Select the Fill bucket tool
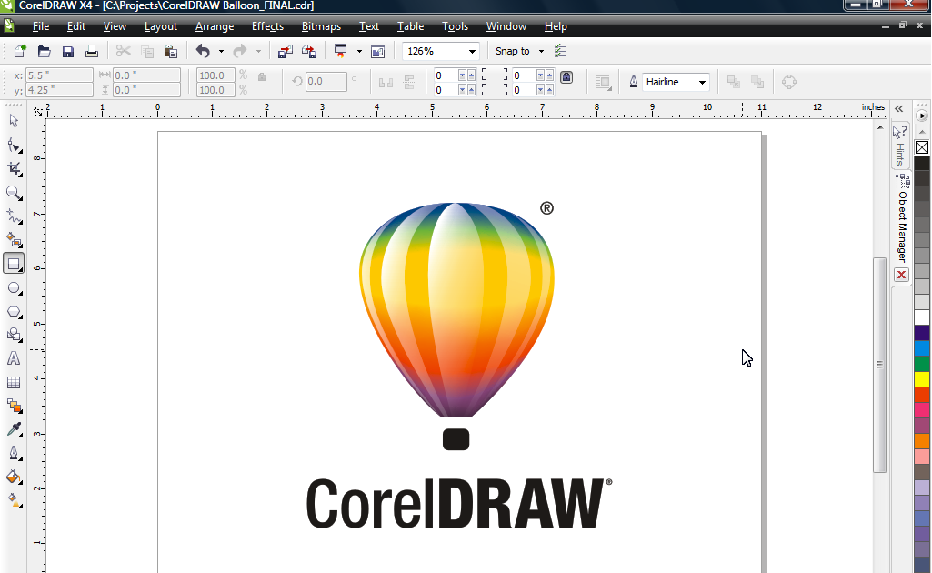932x573 pixels. [14, 477]
